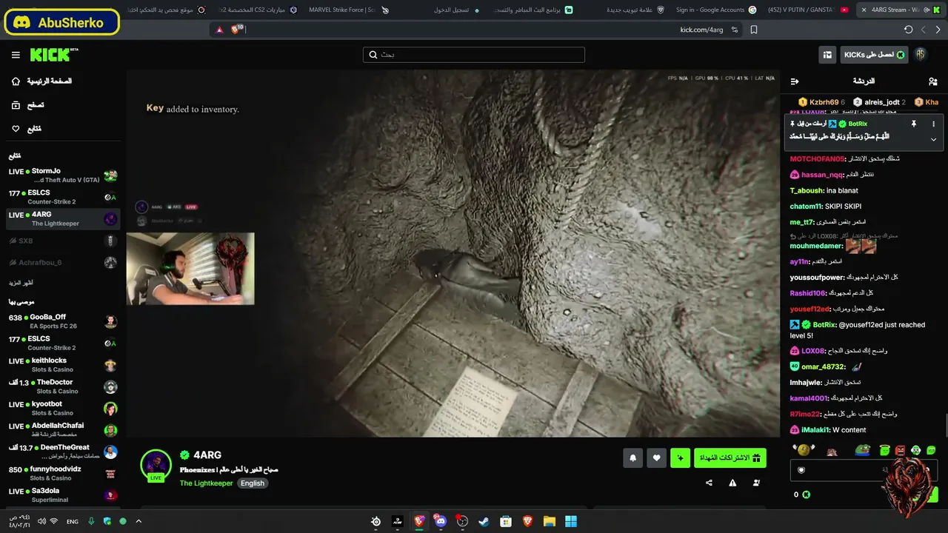Close the 4ARG Stream tab
This screenshot has height=533, width=948.
click(864, 10)
